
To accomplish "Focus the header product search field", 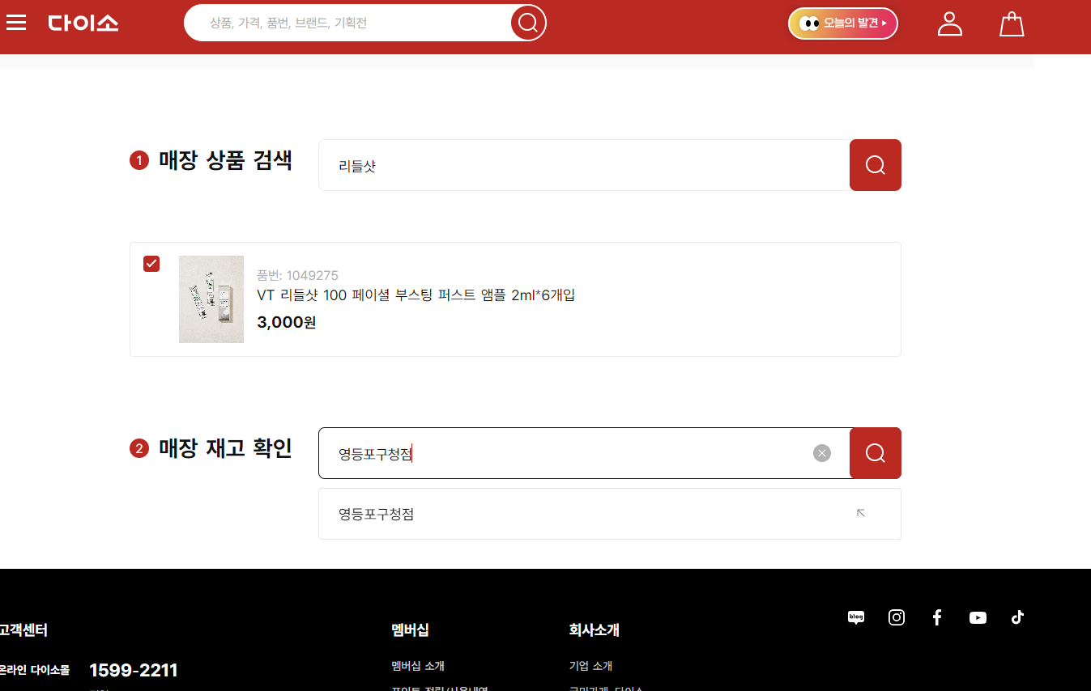I will coord(348,23).
